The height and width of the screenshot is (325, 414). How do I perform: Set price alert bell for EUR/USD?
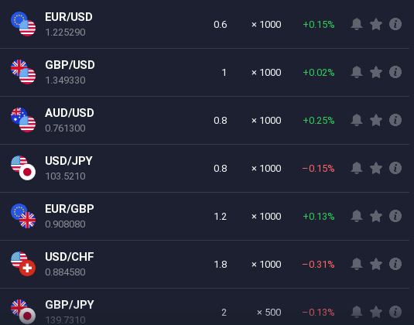(x=357, y=24)
